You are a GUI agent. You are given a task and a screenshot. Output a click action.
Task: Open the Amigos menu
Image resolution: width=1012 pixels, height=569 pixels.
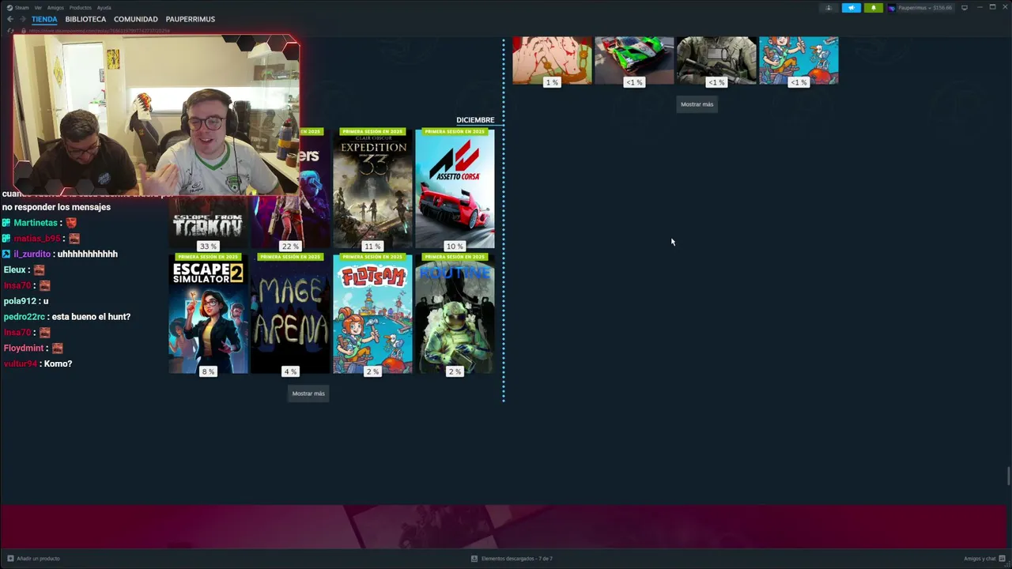tap(55, 7)
